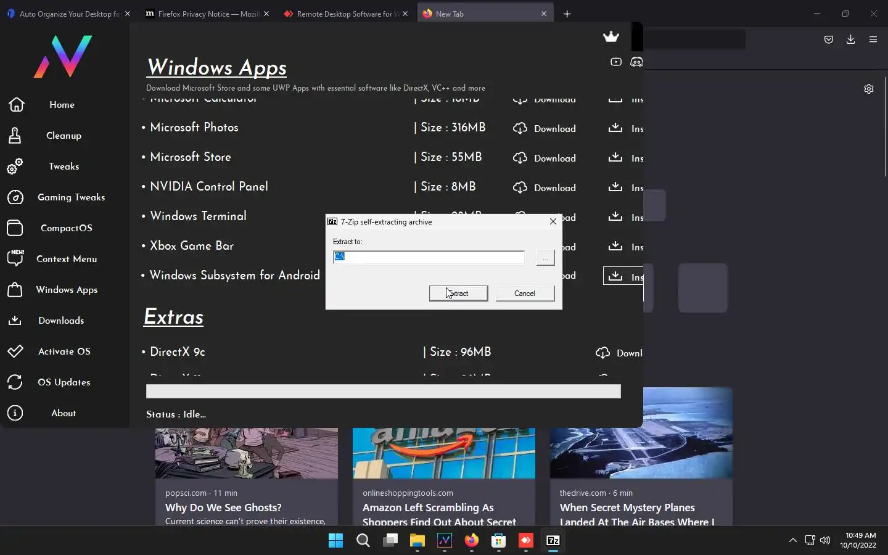Image resolution: width=888 pixels, height=555 pixels.
Task: Select CompactOS in the sidebar
Action: tap(66, 228)
